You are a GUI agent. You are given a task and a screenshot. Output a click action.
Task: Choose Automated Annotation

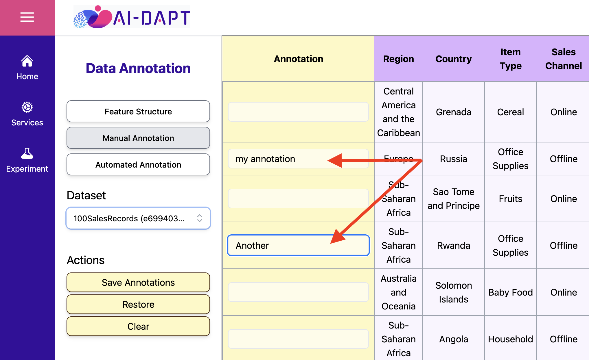tap(138, 164)
